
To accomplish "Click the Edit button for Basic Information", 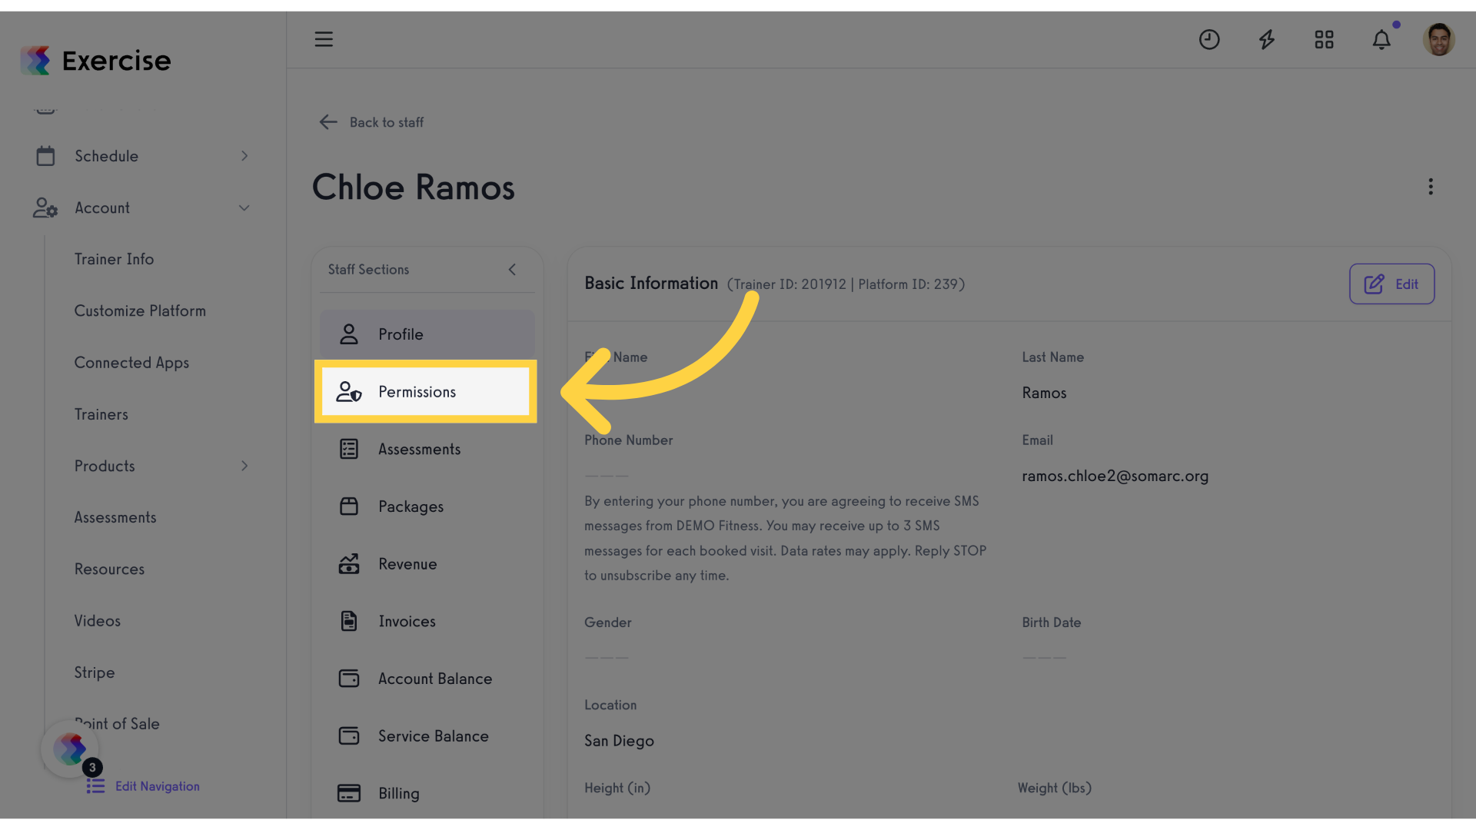I will (1391, 284).
